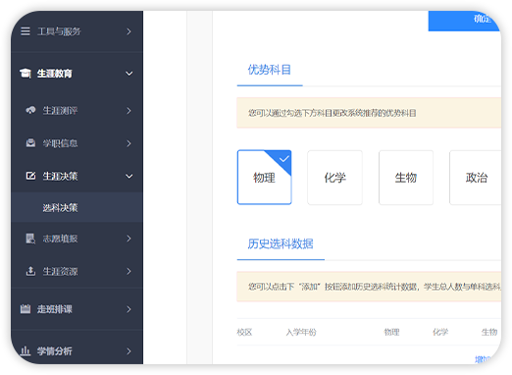Screen dimensions: 512x375
Task: Expand the 走班排课 menu arrow
Action: coord(128,309)
